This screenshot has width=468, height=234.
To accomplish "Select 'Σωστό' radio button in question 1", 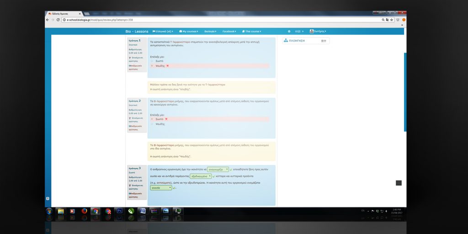I will pos(152,61).
